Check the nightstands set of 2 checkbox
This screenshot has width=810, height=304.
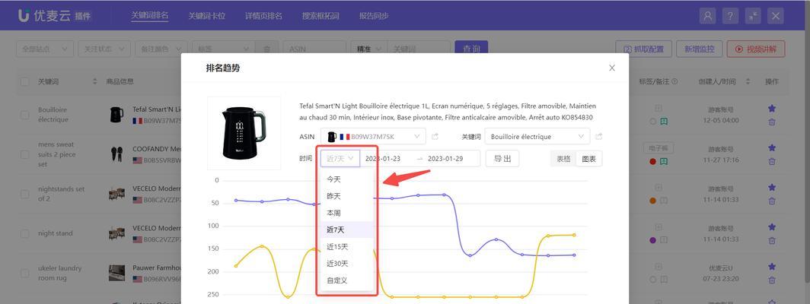[25, 194]
